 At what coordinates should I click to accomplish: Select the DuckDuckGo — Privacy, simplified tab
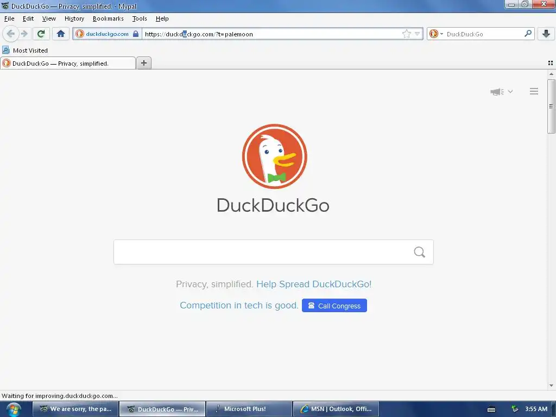pos(68,64)
